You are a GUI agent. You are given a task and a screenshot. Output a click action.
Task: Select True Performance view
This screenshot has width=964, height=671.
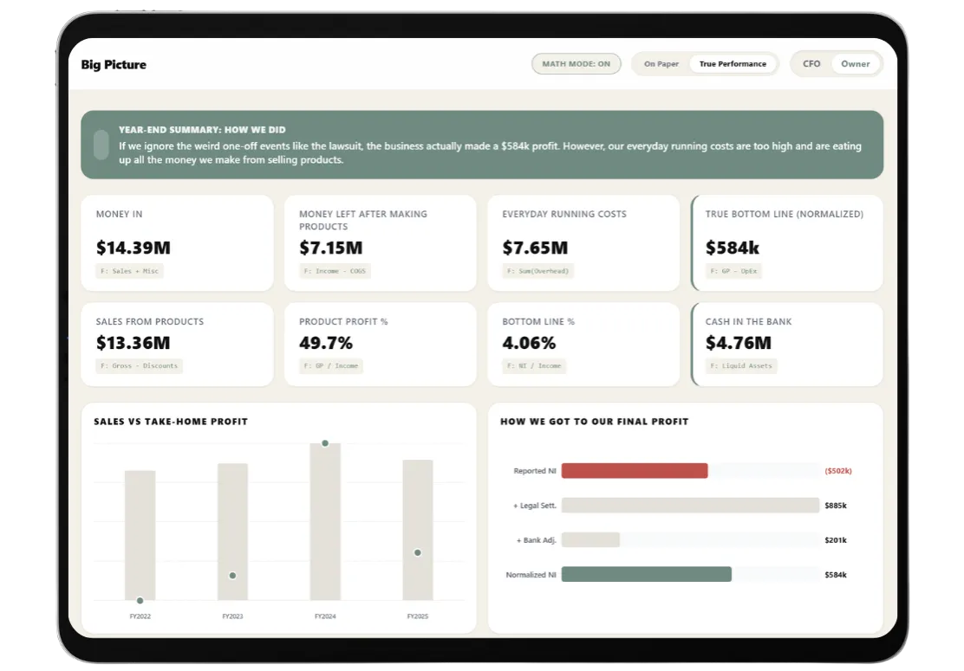[733, 64]
